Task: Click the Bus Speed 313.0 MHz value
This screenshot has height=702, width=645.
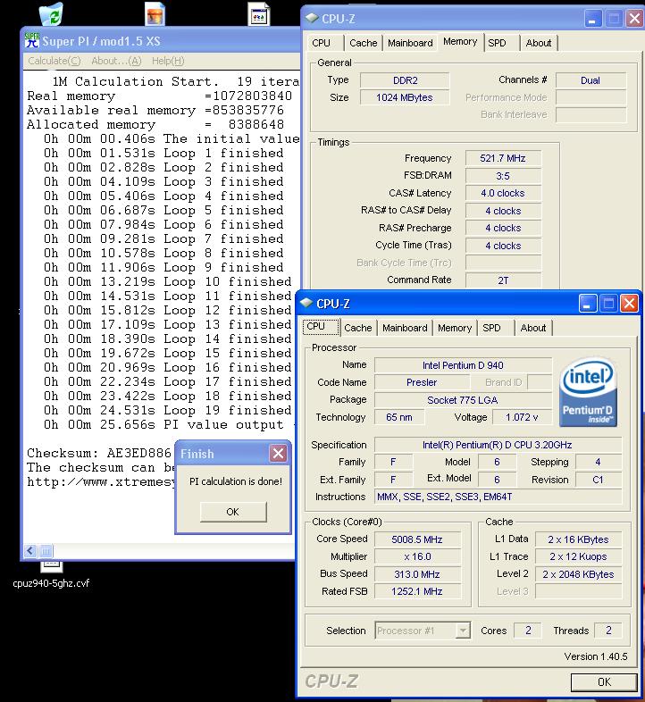Action: tap(417, 574)
